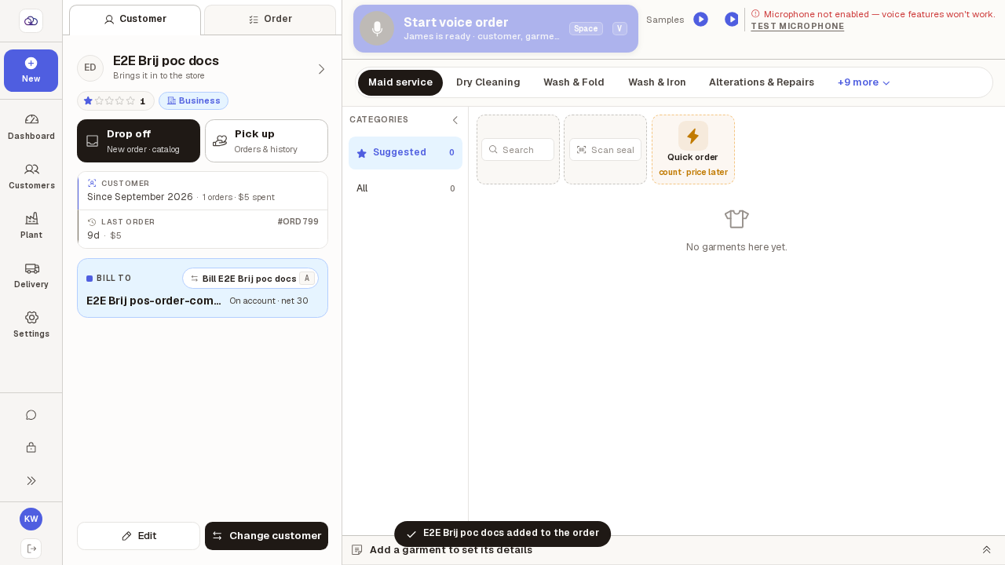
Task: Click the lock icon in sidebar
Action: [x=31, y=447]
